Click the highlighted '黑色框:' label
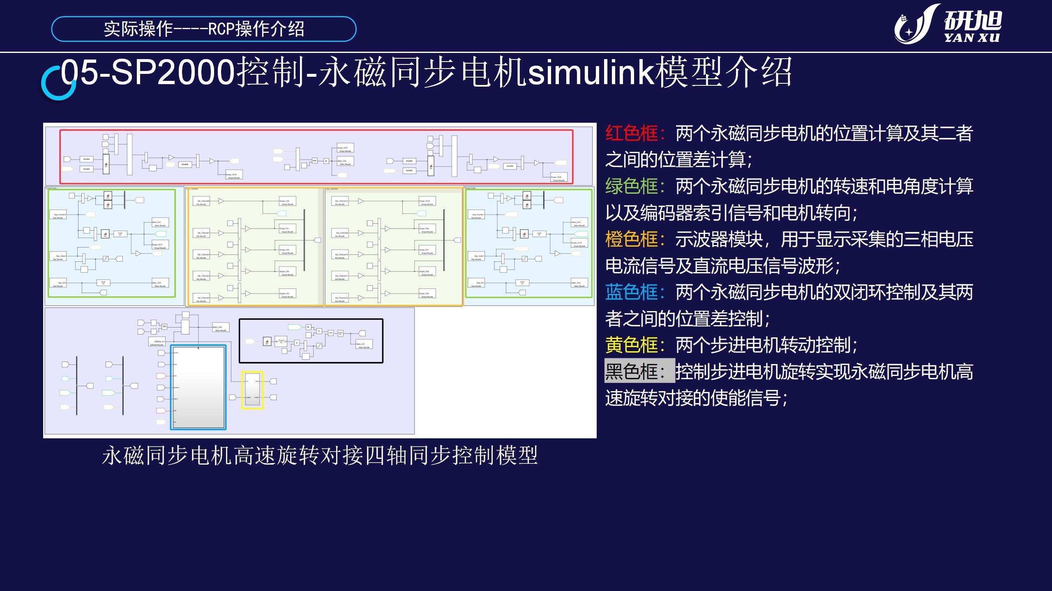1052x591 pixels. point(639,371)
